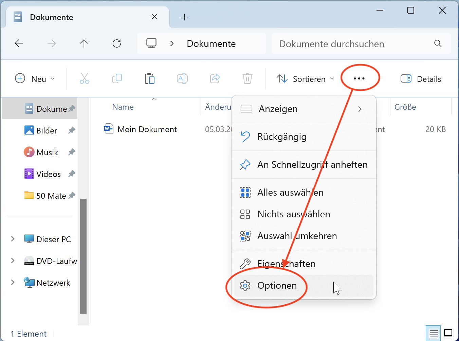Viewport: 459px width, 341px height.
Task: Switch to details list view in status bar
Action: pos(434,333)
